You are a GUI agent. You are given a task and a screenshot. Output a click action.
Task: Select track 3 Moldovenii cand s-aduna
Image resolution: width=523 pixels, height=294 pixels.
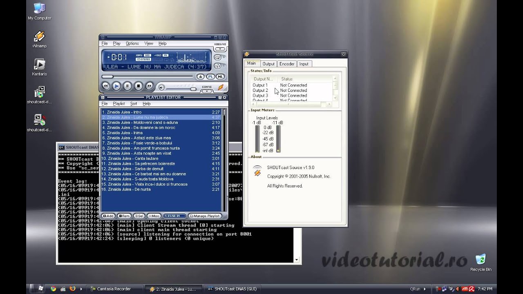tap(161, 122)
